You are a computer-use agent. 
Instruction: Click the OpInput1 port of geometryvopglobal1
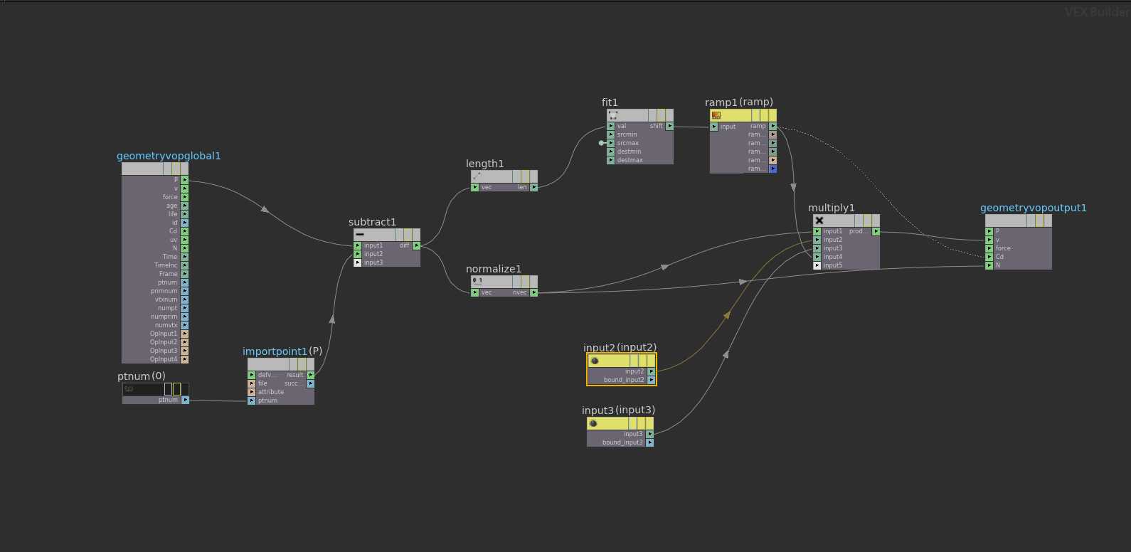(x=185, y=334)
